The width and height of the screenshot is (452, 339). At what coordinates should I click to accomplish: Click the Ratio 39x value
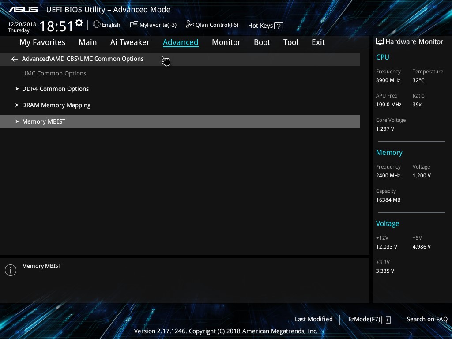[417, 105]
